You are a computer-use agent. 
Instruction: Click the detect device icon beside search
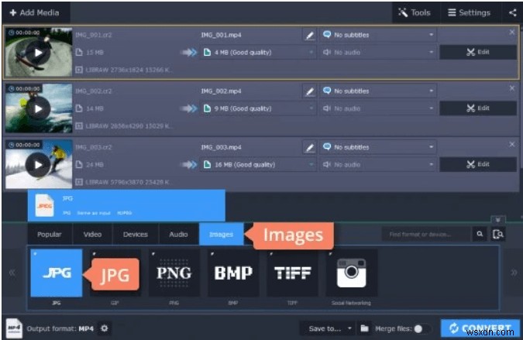[x=498, y=235]
